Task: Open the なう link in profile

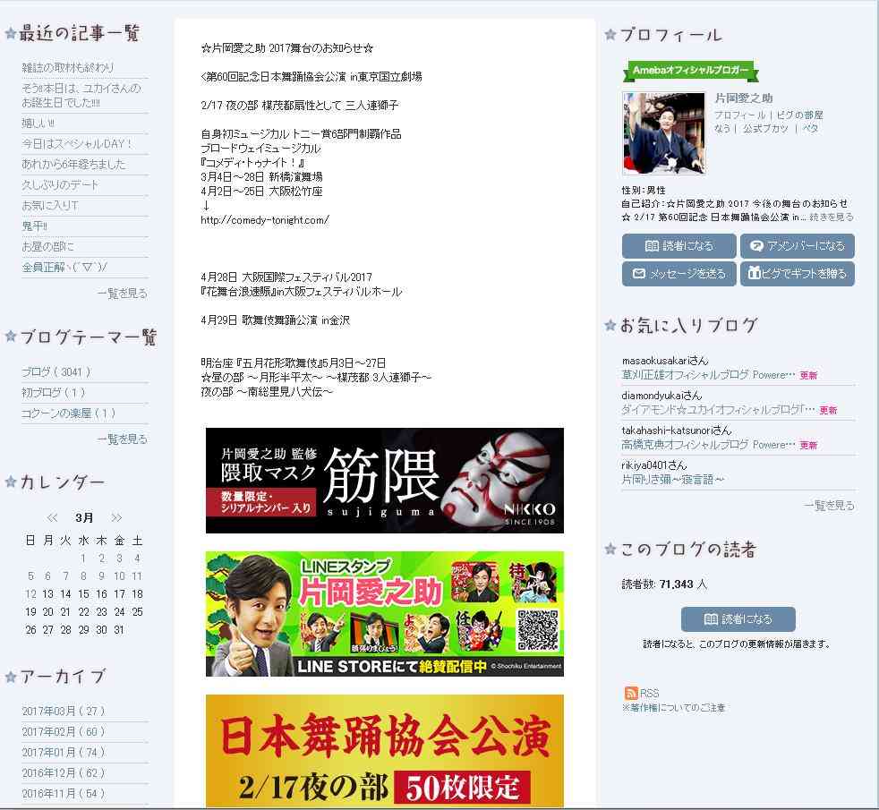Action: coord(722,128)
